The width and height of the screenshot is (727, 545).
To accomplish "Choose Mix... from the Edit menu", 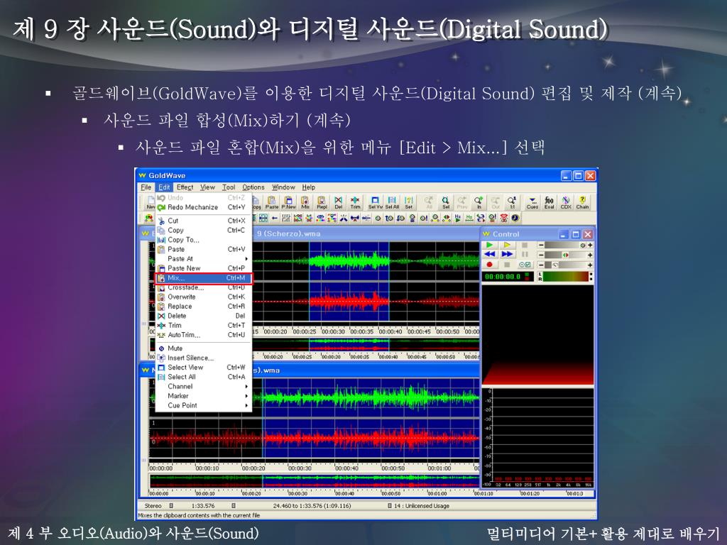I will click(x=203, y=278).
